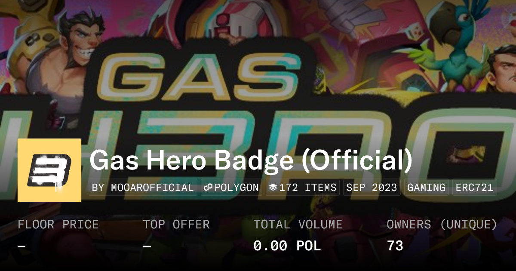Click the FLOOR PRICE label
Viewport: 516px width, 271px height.
coord(58,225)
